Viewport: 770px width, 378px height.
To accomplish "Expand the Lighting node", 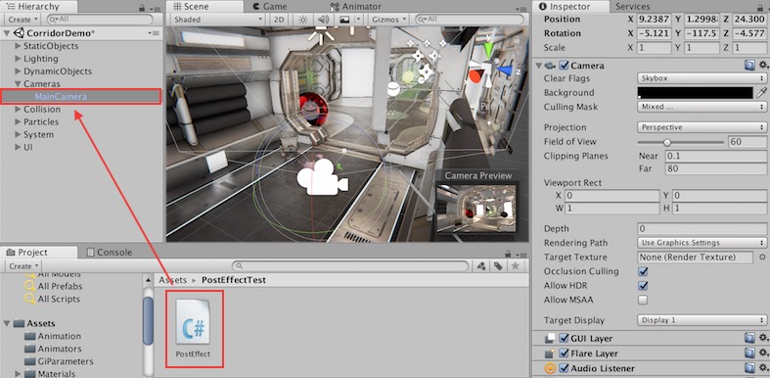I will (19, 59).
